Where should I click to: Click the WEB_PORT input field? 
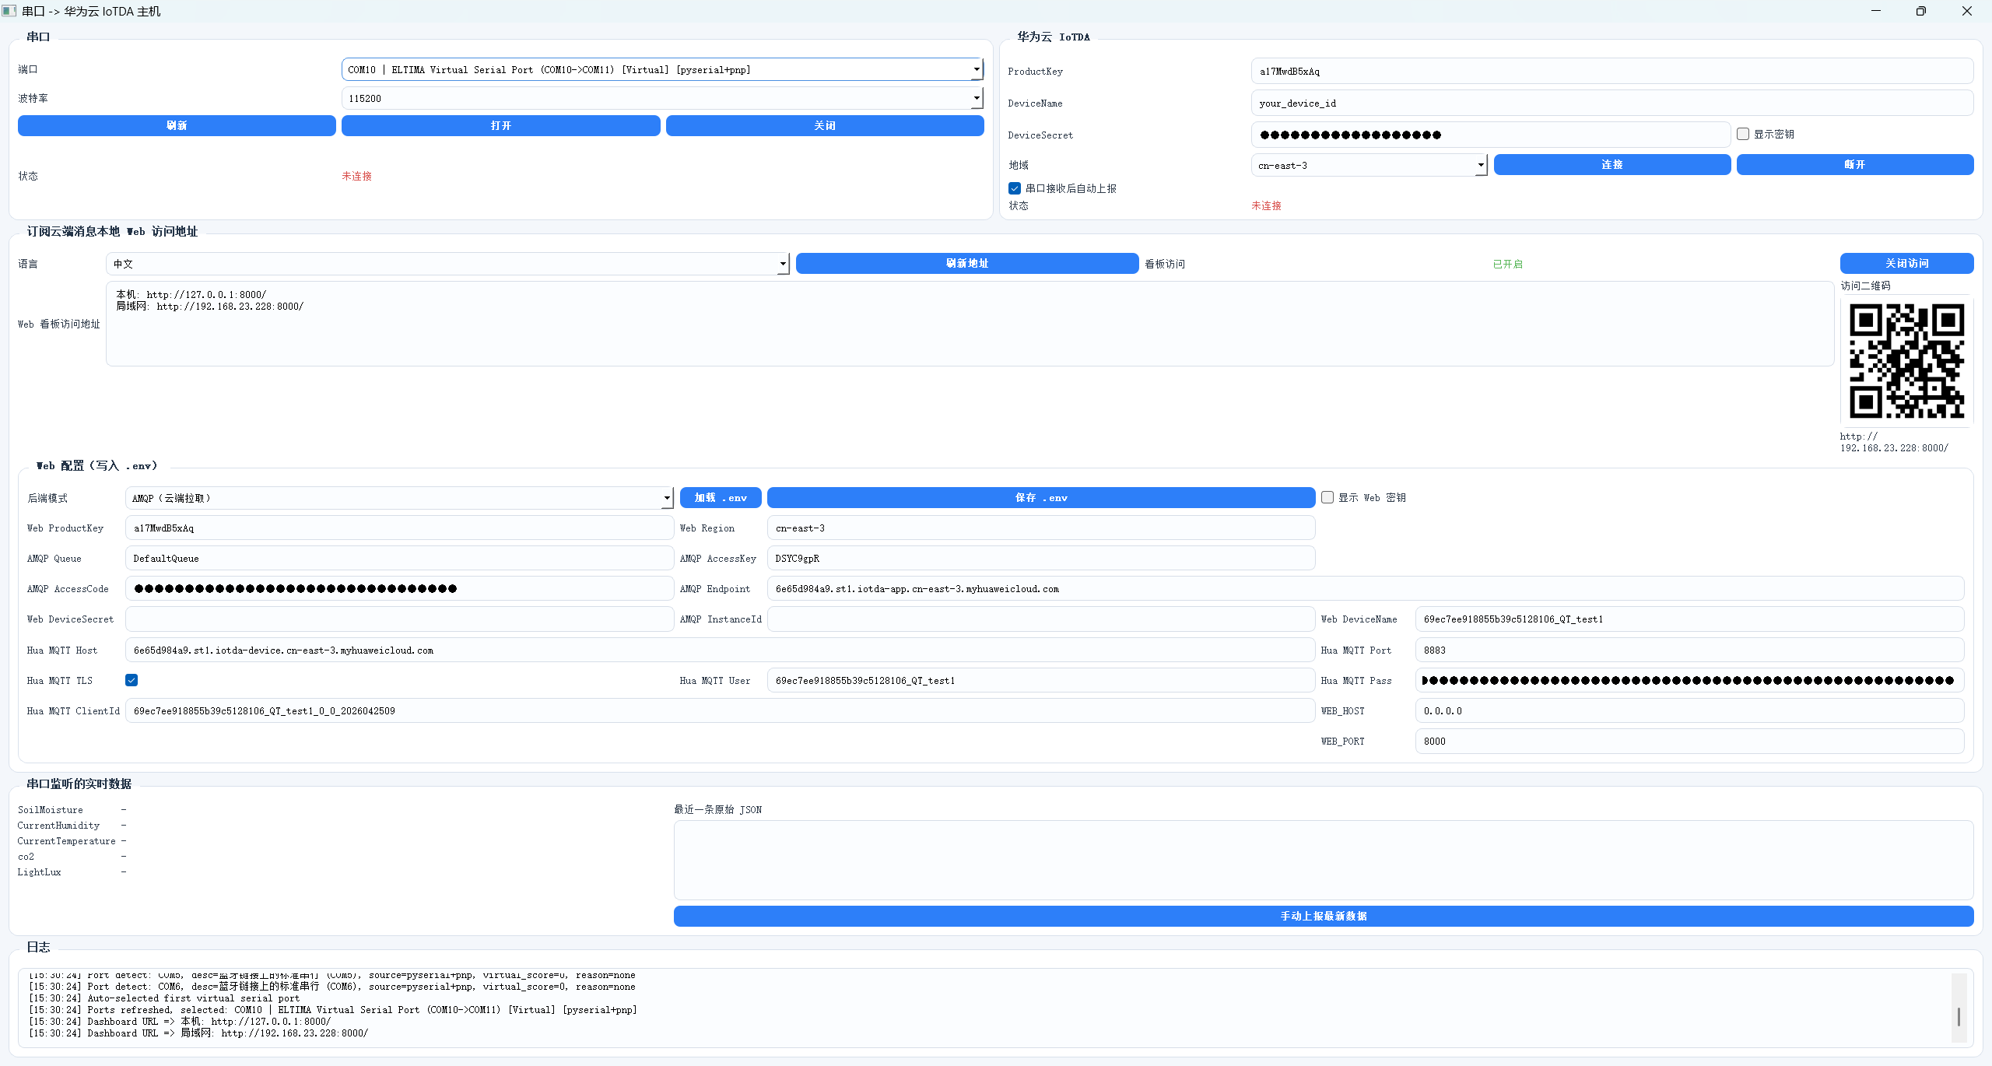[x=1690, y=741]
